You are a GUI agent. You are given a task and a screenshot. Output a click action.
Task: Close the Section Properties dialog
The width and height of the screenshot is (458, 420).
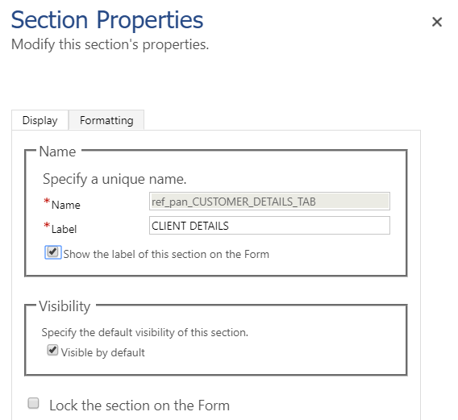tap(437, 22)
